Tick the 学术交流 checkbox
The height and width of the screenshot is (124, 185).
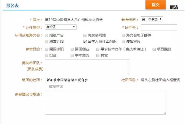[x=72, y=55]
